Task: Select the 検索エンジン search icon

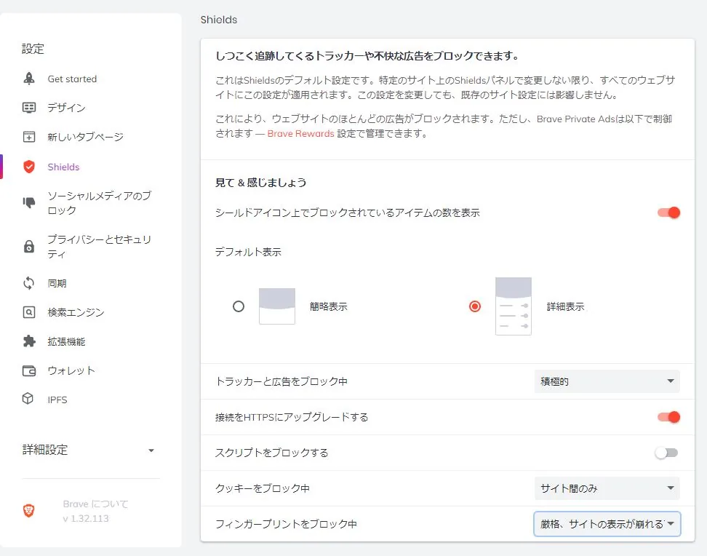Action: point(29,312)
